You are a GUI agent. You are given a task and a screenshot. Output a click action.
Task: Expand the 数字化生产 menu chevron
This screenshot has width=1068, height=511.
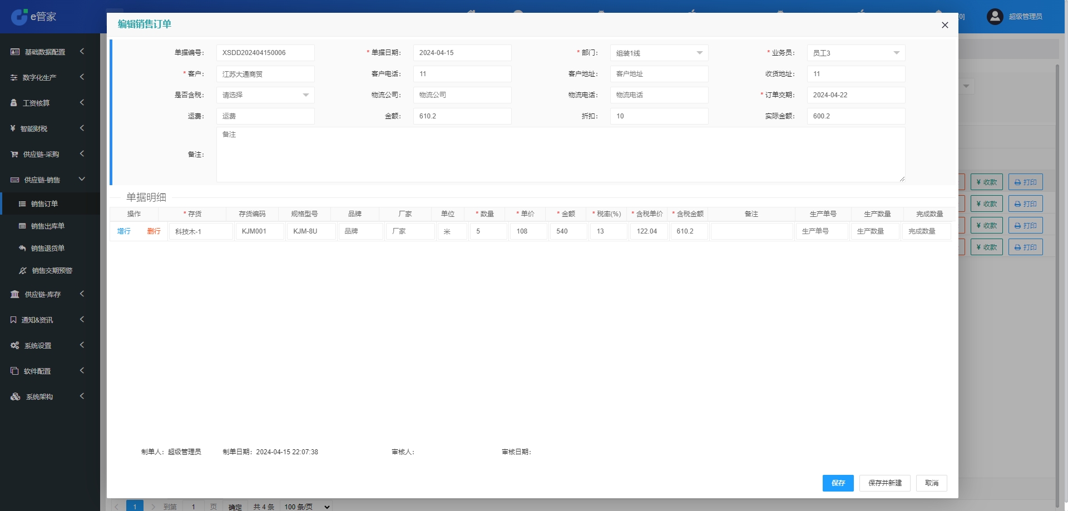click(82, 77)
